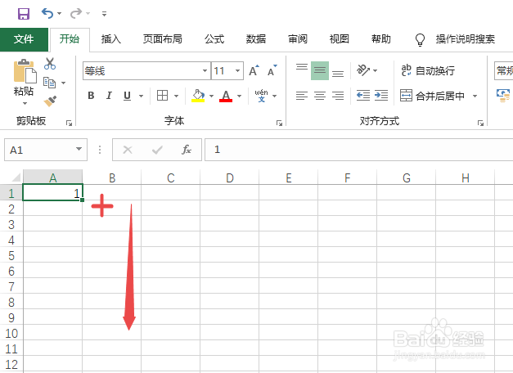The image size is (513, 373).
Task: Open the 页面布局 tab
Action: 163,39
